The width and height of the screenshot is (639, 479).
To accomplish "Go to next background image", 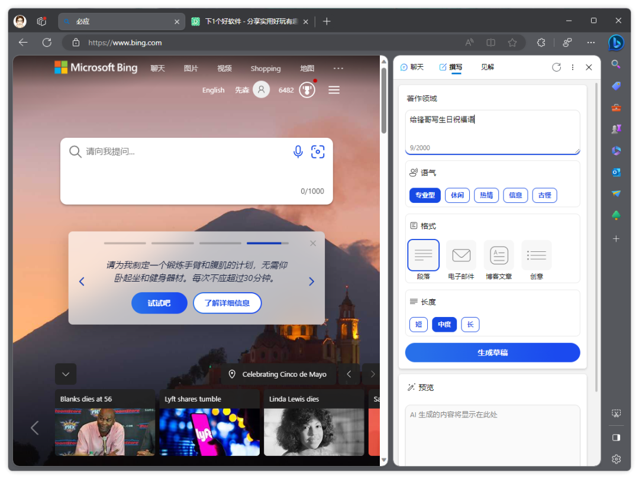I will click(372, 374).
